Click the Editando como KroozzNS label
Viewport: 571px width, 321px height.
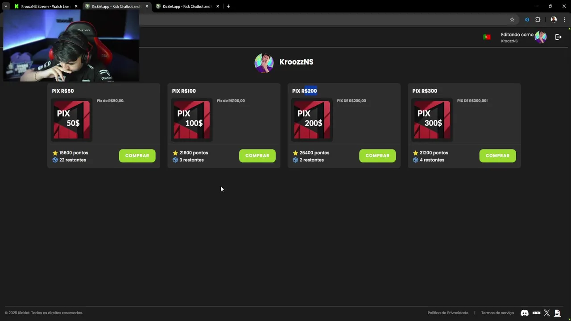pyautogui.click(x=517, y=37)
